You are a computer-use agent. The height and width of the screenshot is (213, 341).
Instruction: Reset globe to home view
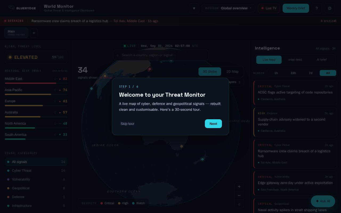click(239, 204)
